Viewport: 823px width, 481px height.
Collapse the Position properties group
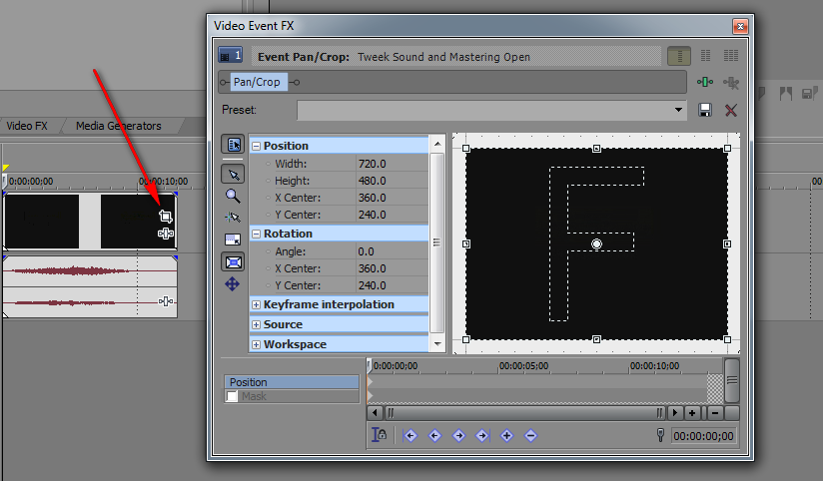pos(256,146)
